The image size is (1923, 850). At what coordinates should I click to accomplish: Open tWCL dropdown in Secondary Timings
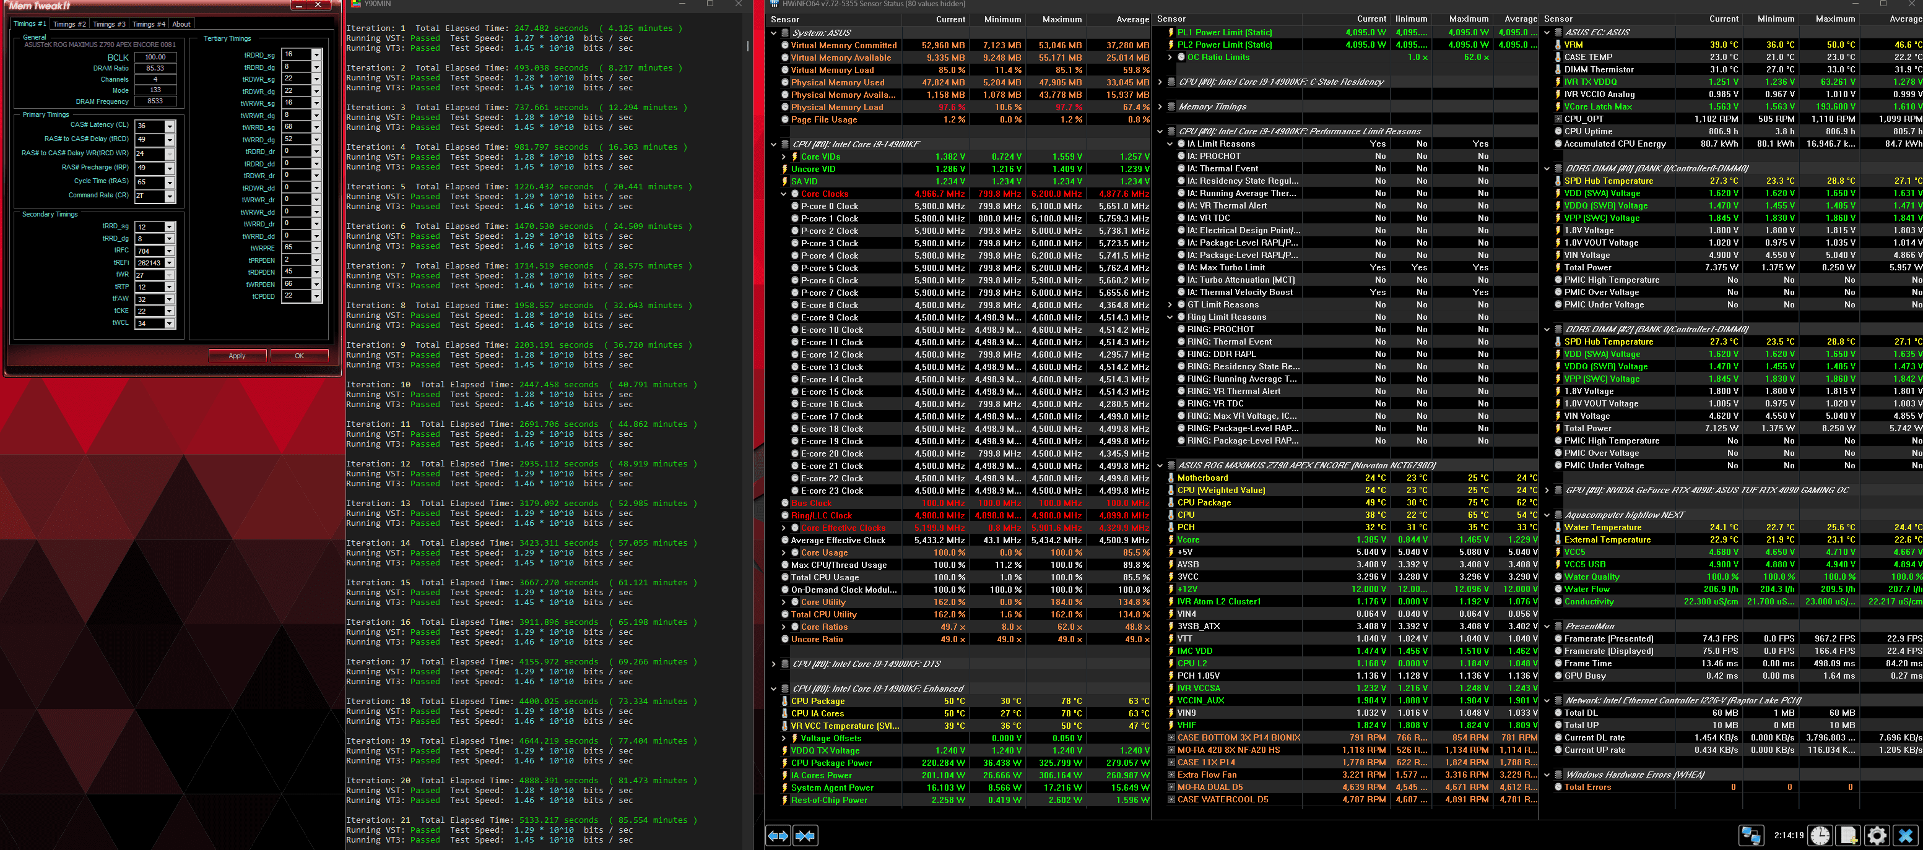pyautogui.click(x=170, y=323)
